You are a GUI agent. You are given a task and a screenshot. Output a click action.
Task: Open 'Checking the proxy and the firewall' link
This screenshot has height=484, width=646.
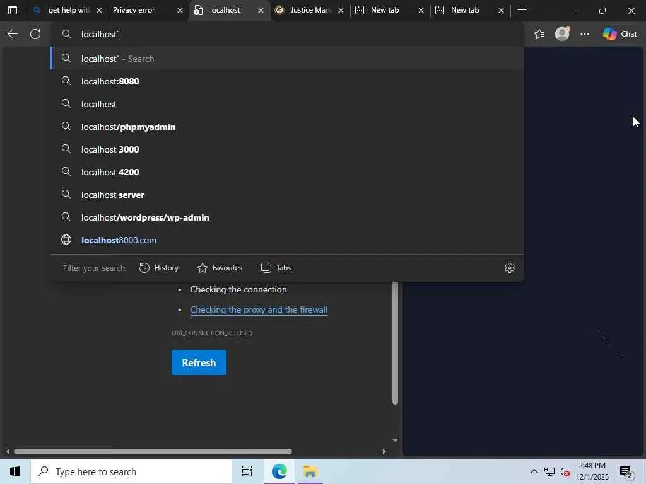[259, 310]
